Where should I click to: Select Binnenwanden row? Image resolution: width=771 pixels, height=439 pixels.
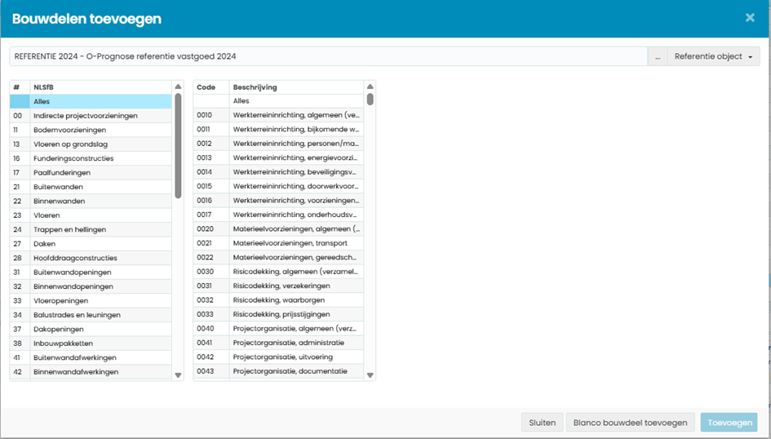pyautogui.click(x=91, y=201)
